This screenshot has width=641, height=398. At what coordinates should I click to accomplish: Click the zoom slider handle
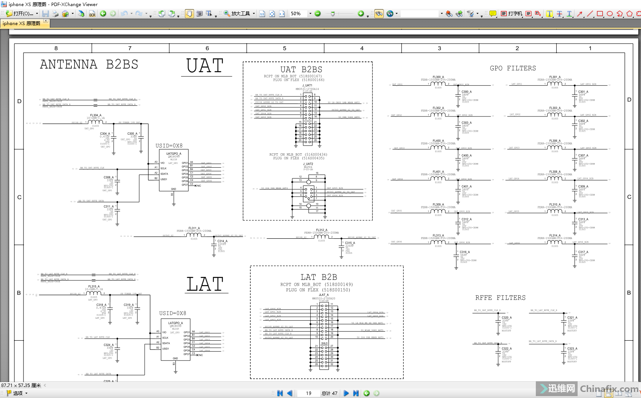333,14
